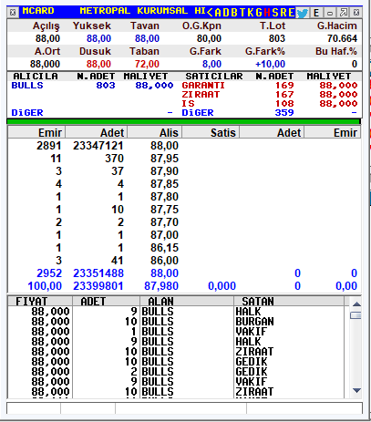Screen dimensions: 371x422
Task: Select the BULLS buyer row
Action: [x=92, y=86]
